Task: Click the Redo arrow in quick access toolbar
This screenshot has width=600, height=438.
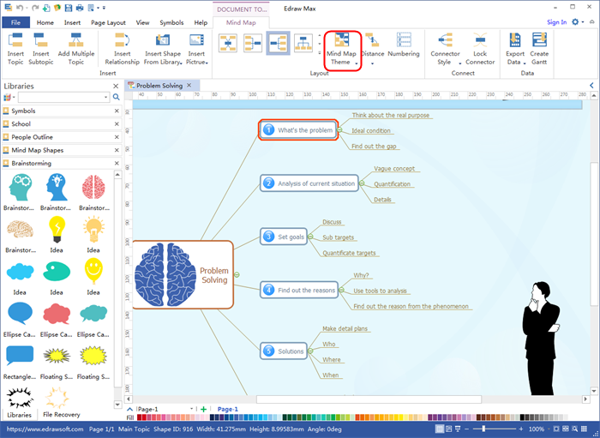Action: (35, 8)
